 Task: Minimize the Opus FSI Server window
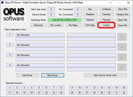pyautogui.click(x=110, y=3)
